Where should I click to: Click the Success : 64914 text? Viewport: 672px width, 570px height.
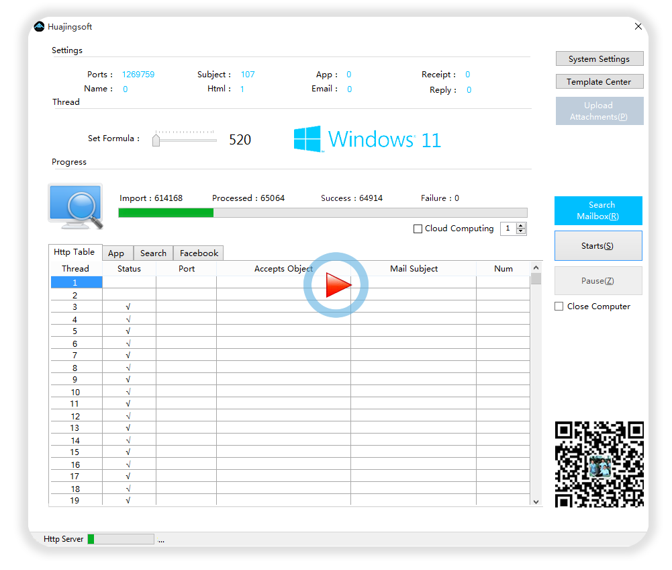[x=351, y=198]
